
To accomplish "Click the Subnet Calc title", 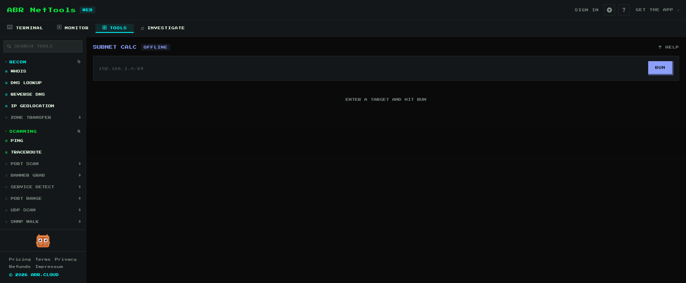I will pos(114,47).
